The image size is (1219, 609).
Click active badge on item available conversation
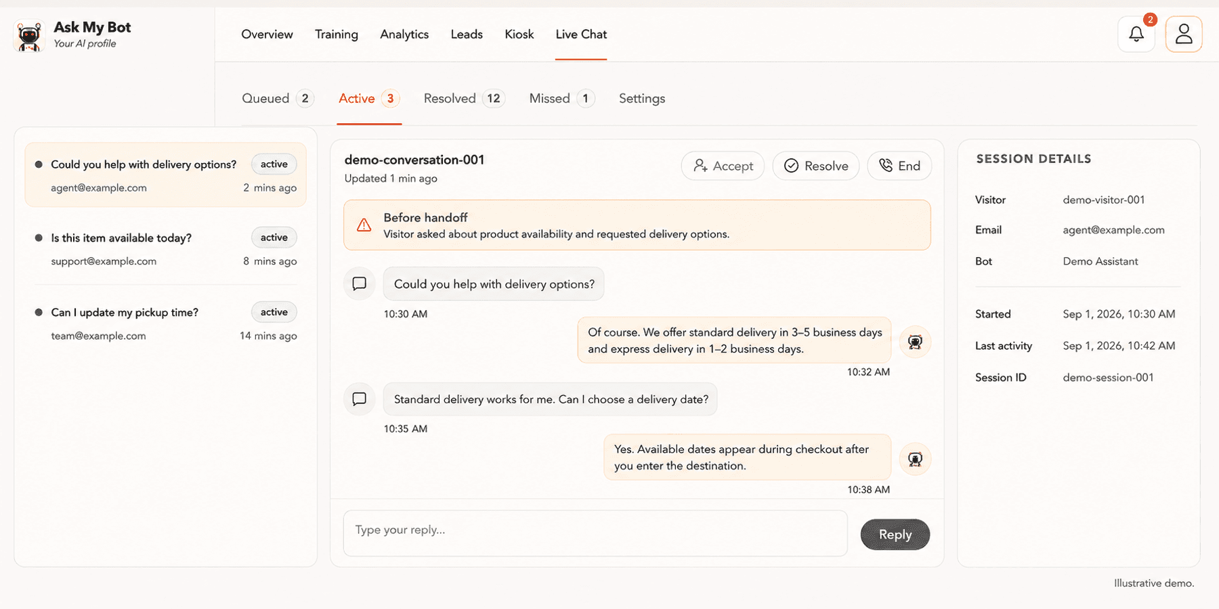[274, 238]
